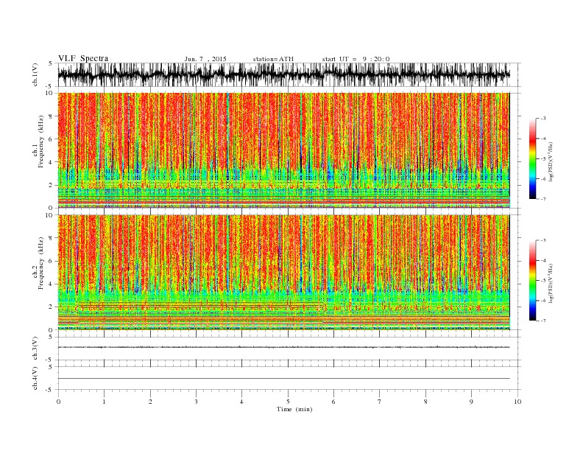Click the "-7" label on ch.2 color bar
The width and height of the screenshot is (583, 451).
543,321
